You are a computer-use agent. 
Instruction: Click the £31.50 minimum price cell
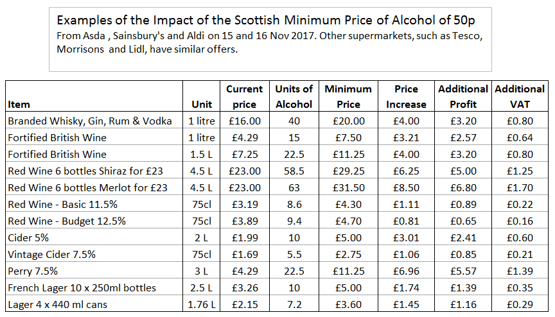tap(348, 187)
